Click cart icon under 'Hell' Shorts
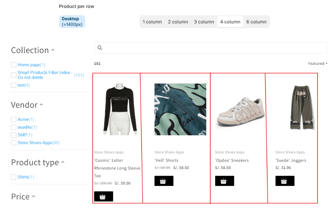332x209 pixels. pos(164,181)
